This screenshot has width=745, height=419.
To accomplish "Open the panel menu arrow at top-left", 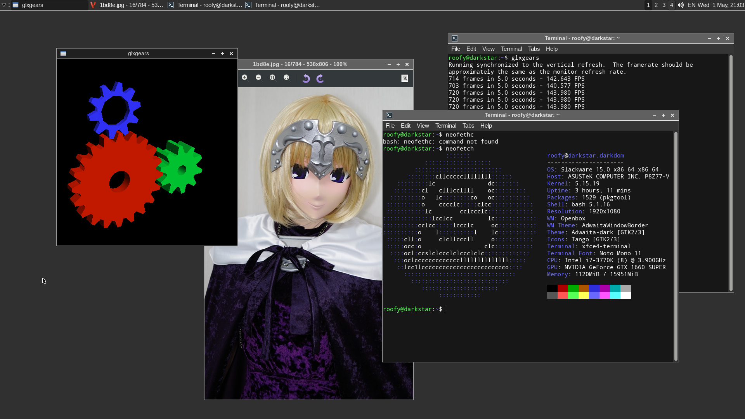I will pos(4,5).
